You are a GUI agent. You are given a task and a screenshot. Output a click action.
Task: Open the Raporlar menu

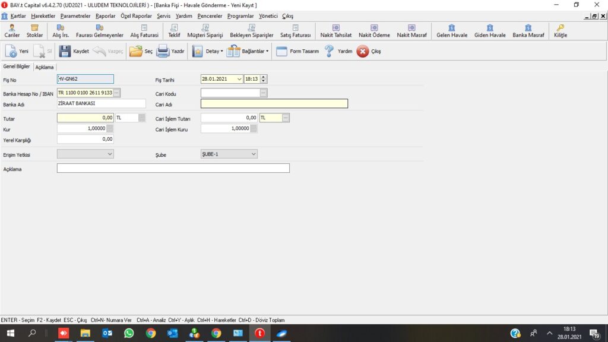(x=106, y=16)
